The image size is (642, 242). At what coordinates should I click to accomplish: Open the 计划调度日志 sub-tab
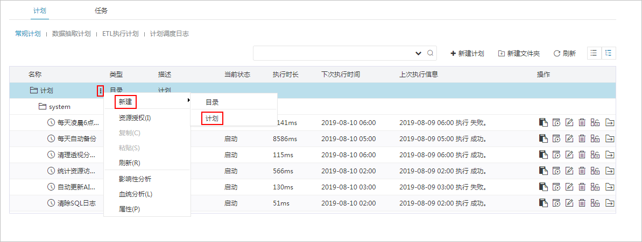pyautogui.click(x=170, y=33)
